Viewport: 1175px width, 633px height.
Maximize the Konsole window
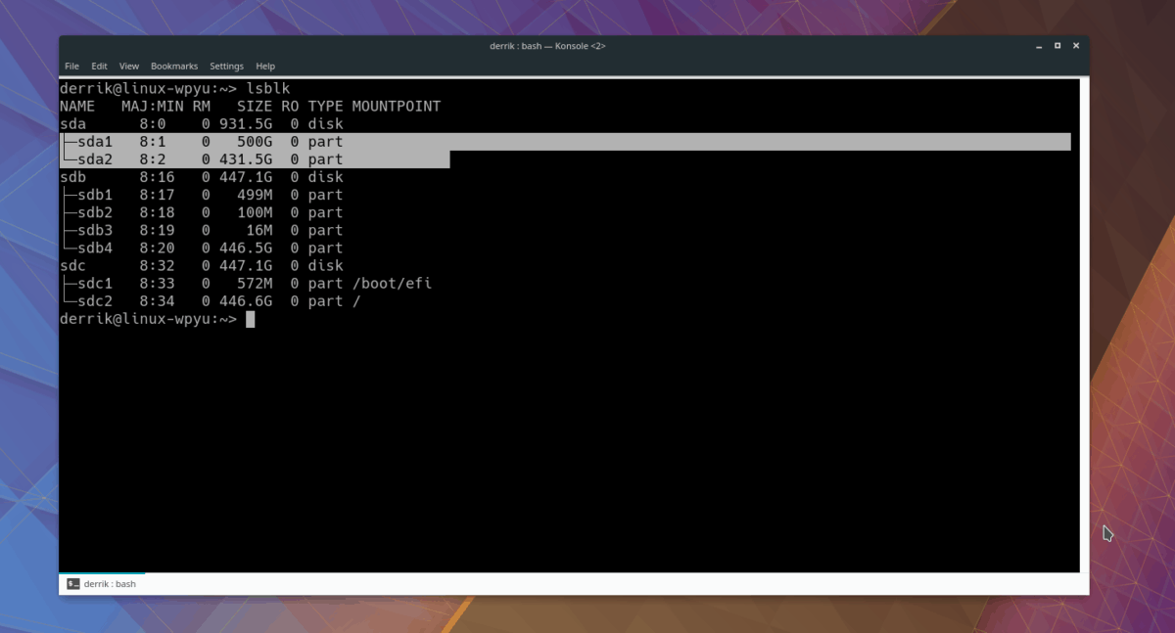pos(1057,46)
